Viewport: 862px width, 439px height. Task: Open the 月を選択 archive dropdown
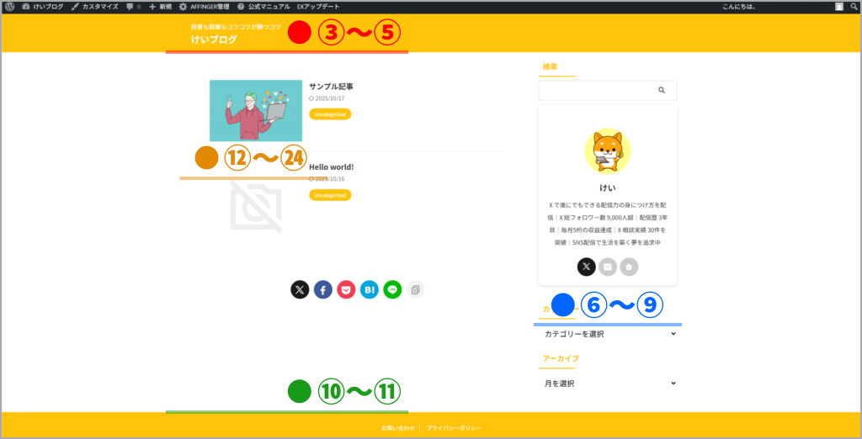coord(609,383)
